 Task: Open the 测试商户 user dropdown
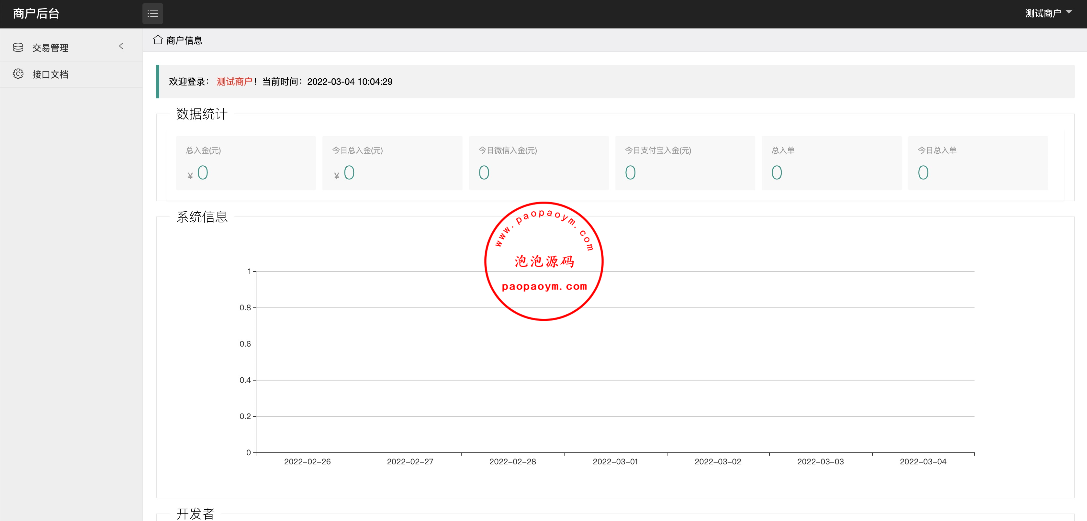click(x=1043, y=14)
